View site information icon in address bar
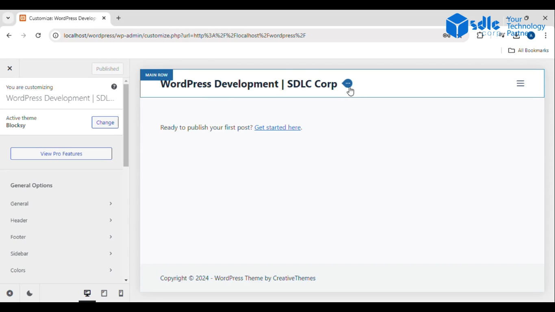This screenshot has height=312, width=555. pos(56,35)
